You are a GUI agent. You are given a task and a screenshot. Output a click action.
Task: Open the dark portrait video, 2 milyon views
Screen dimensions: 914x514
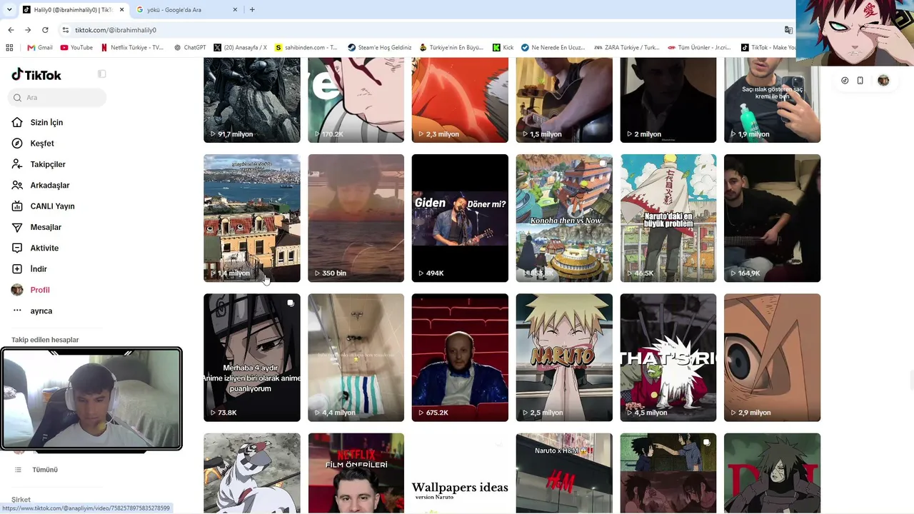tap(668, 100)
